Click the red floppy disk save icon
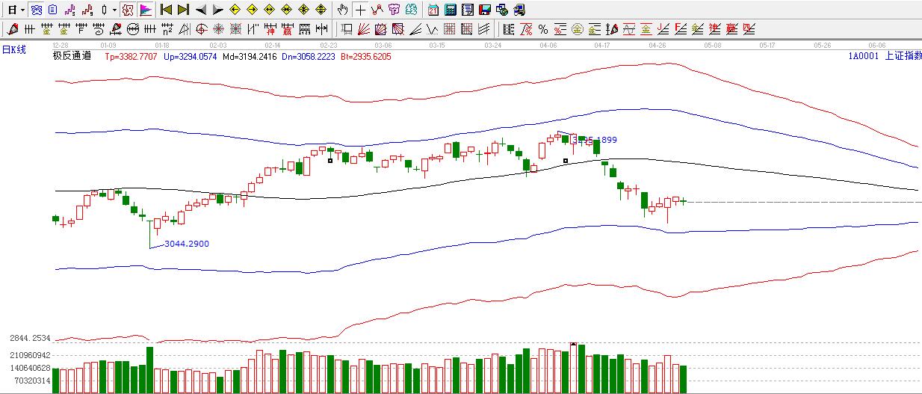The height and width of the screenshot is (394, 922). click(485, 10)
